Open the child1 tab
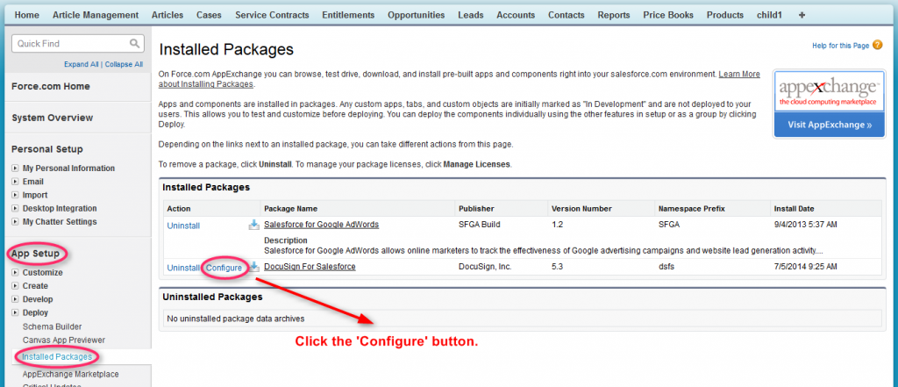The image size is (898, 387). (x=769, y=16)
